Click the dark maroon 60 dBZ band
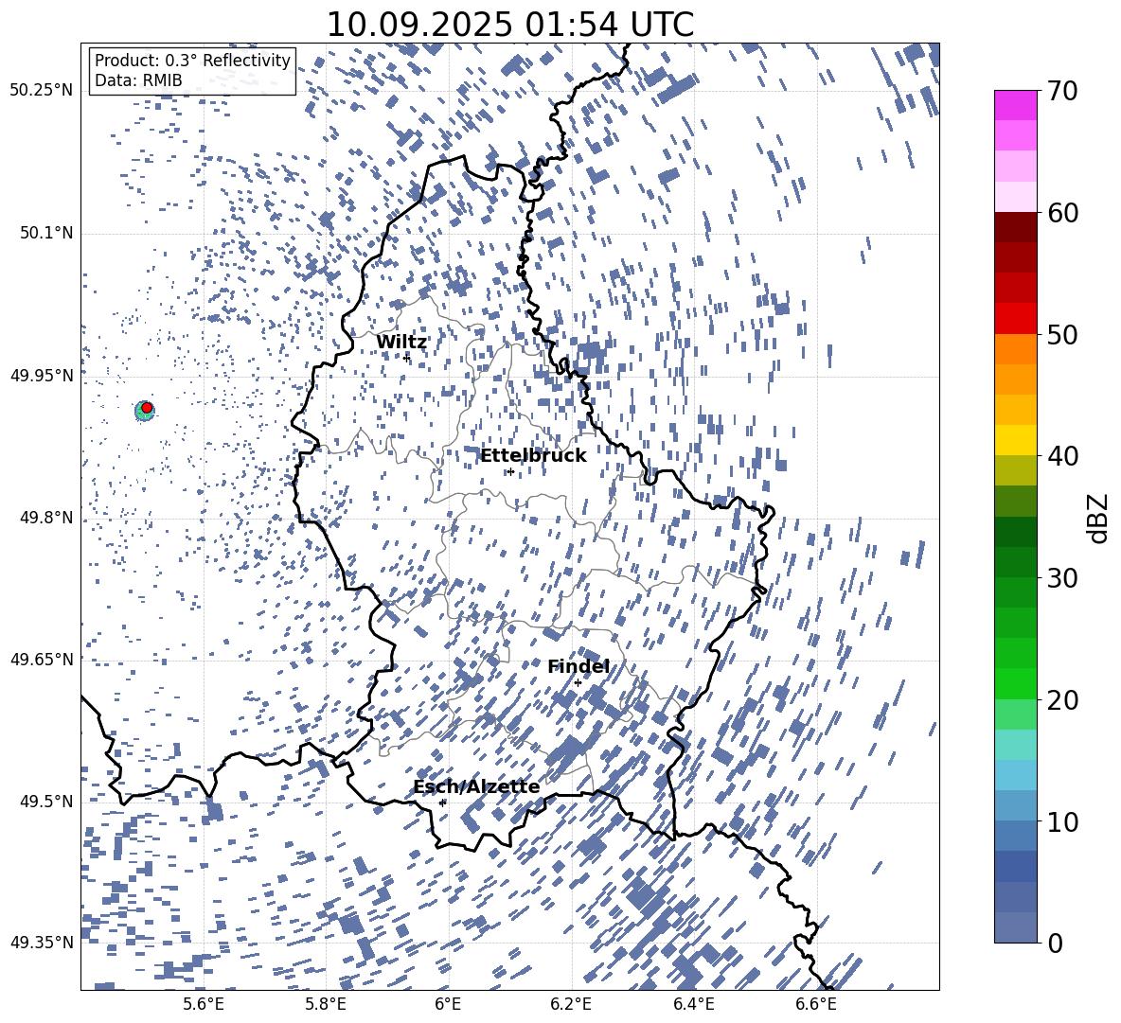The height and width of the screenshot is (1023, 1121). pos(1015,227)
